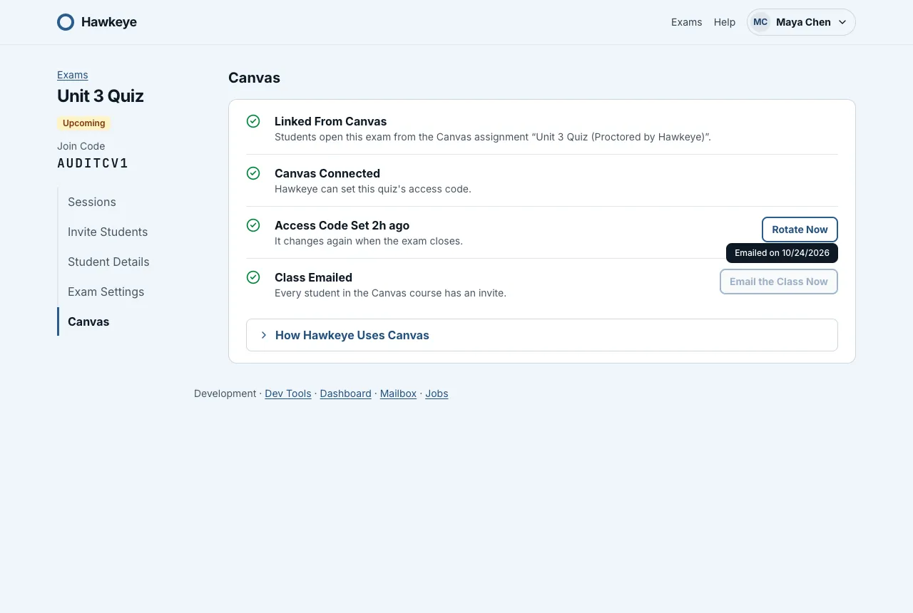Click the Canvas page heading
This screenshot has width=913, height=613.
tap(254, 78)
